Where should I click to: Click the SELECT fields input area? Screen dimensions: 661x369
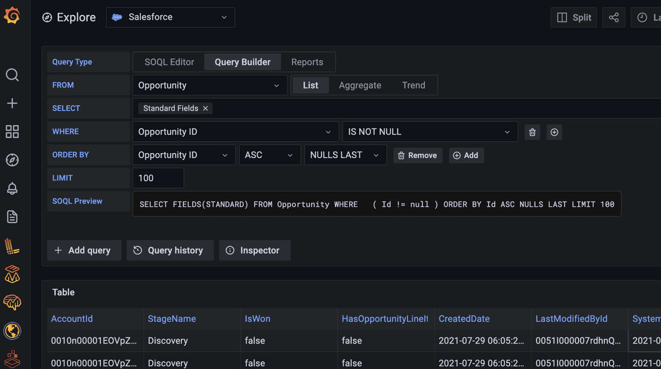coord(397,108)
